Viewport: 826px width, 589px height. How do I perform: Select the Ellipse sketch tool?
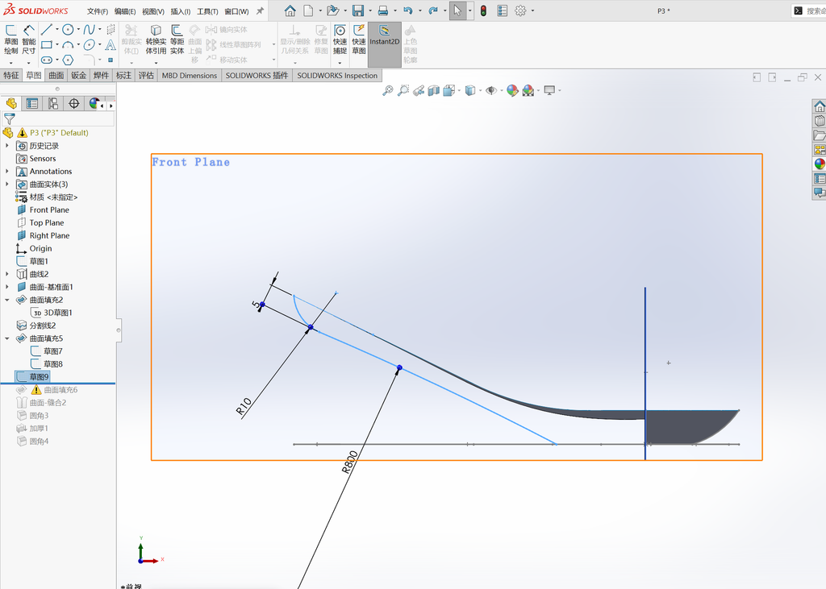tap(89, 45)
